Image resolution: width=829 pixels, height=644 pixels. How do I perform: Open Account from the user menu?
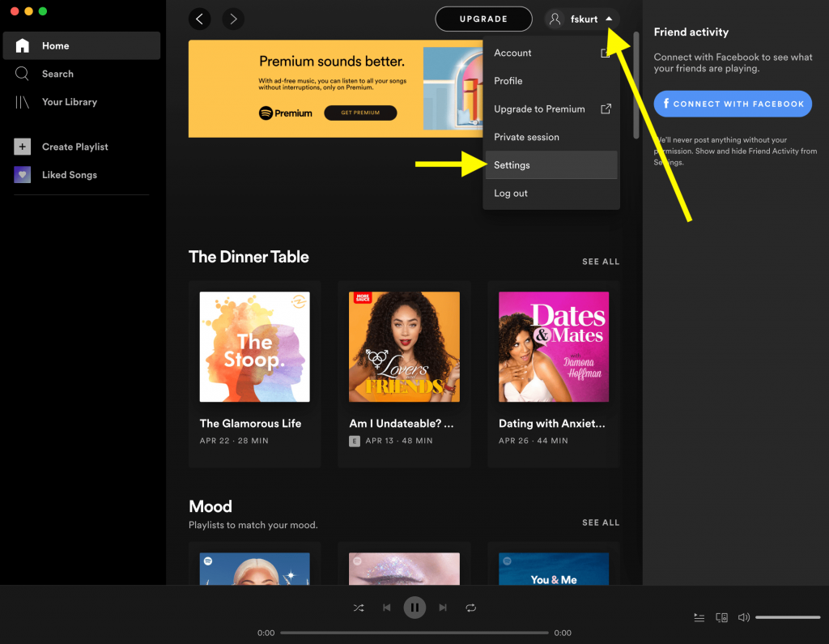[551, 53]
